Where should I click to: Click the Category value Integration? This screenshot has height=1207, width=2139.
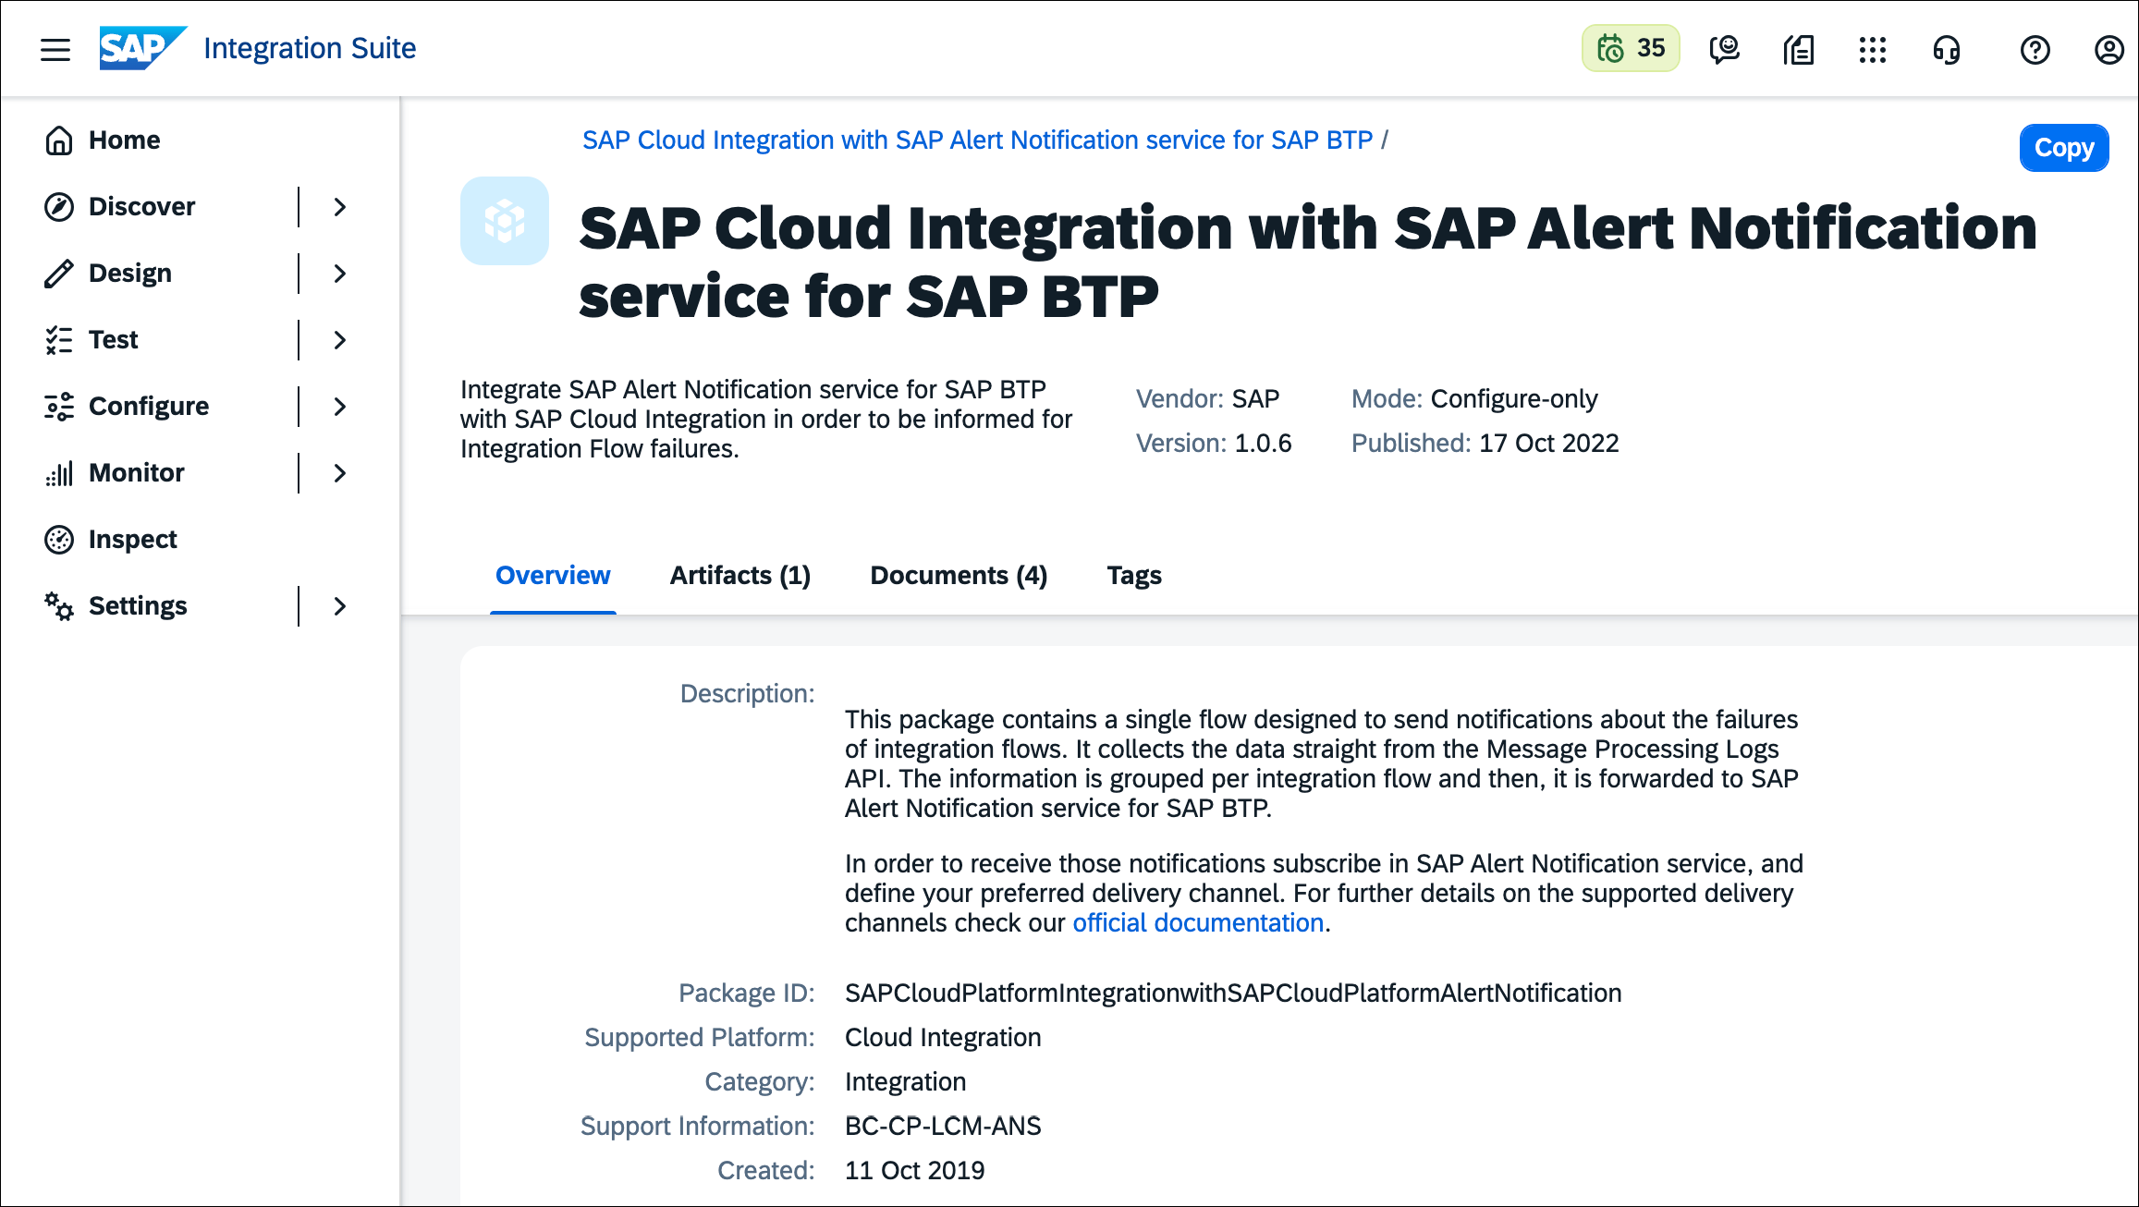click(x=906, y=1082)
